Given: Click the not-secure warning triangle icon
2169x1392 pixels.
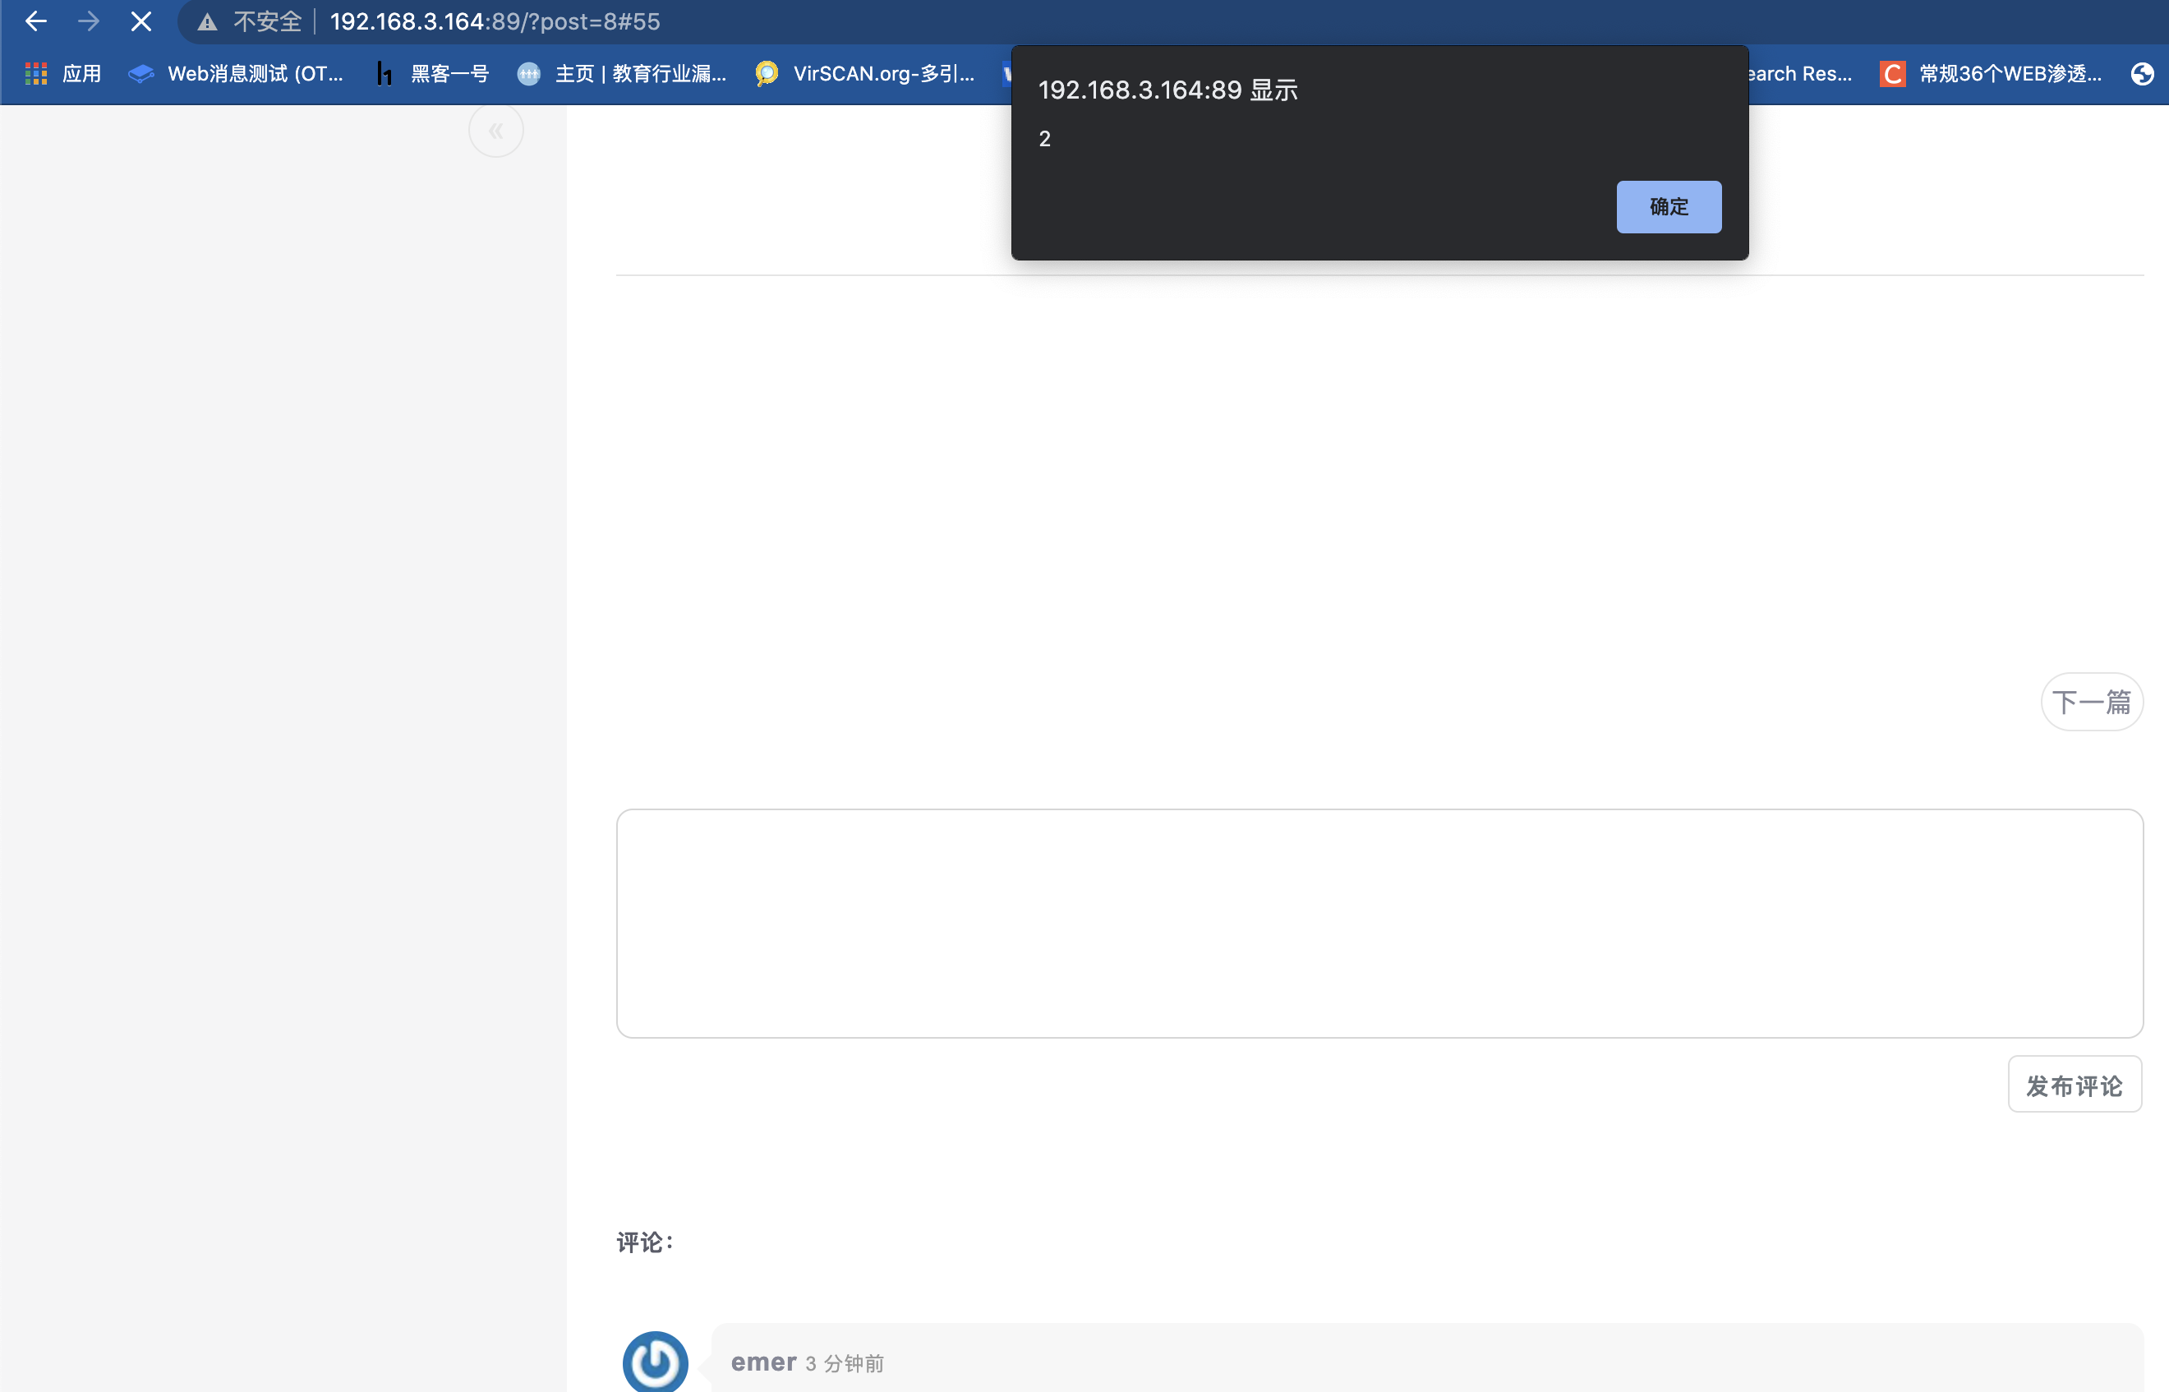Looking at the screenshot, I should pyautogui.click(x=208, y=21).
